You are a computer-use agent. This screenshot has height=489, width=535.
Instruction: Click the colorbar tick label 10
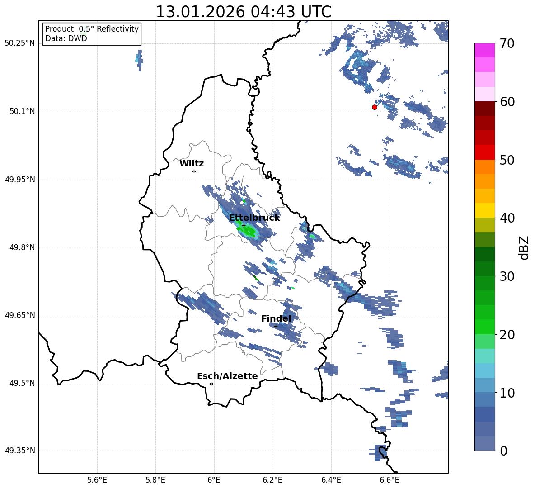point(507,393)
